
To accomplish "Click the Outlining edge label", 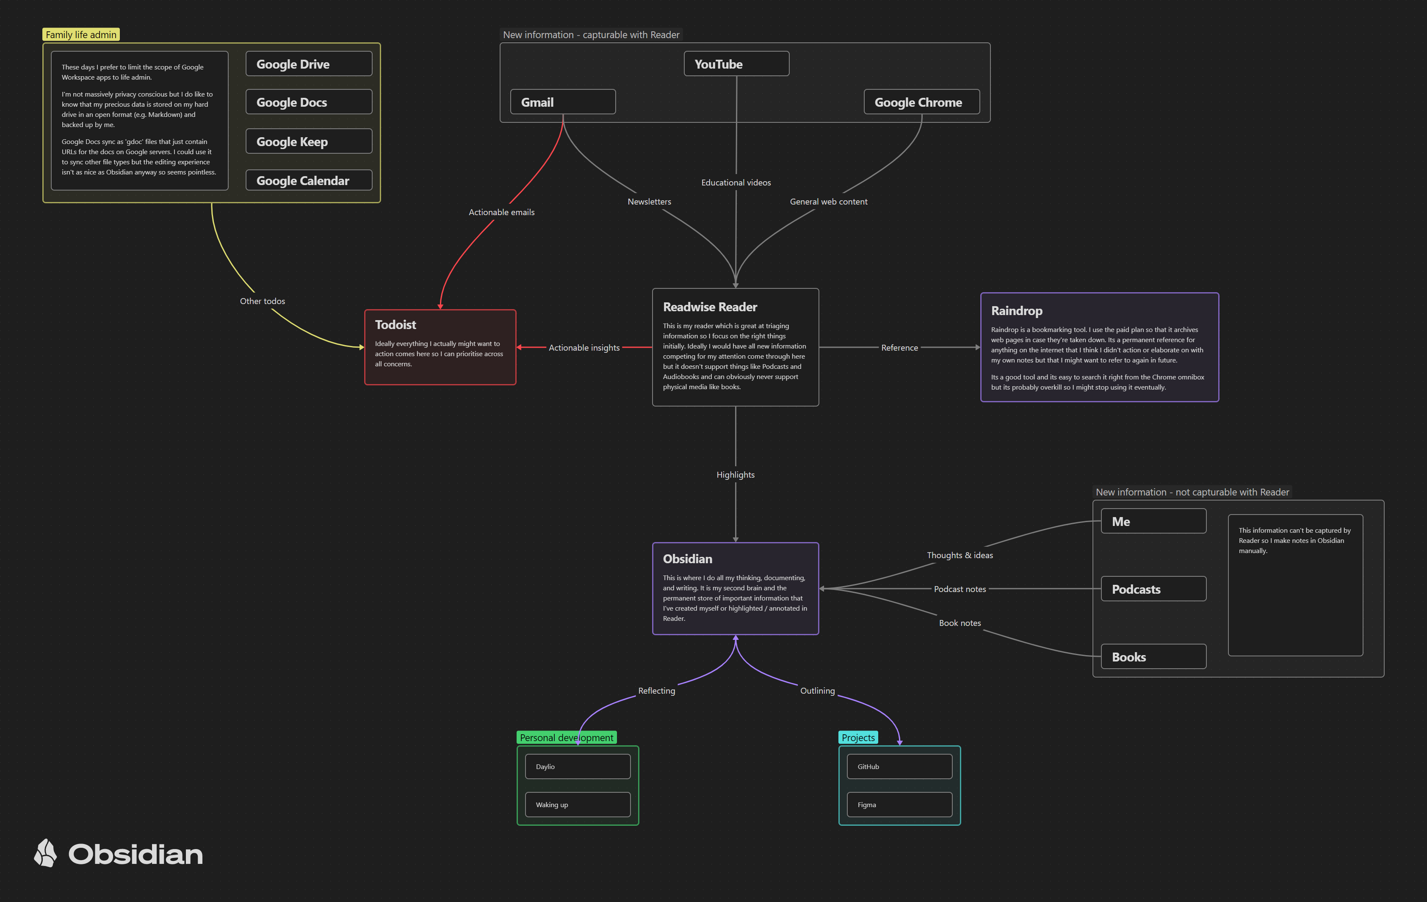I will pyautogui.click(x=817, y=690).
